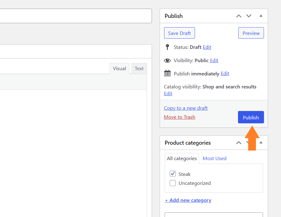Click the visibility eye icon

click(x=167, y=61)
